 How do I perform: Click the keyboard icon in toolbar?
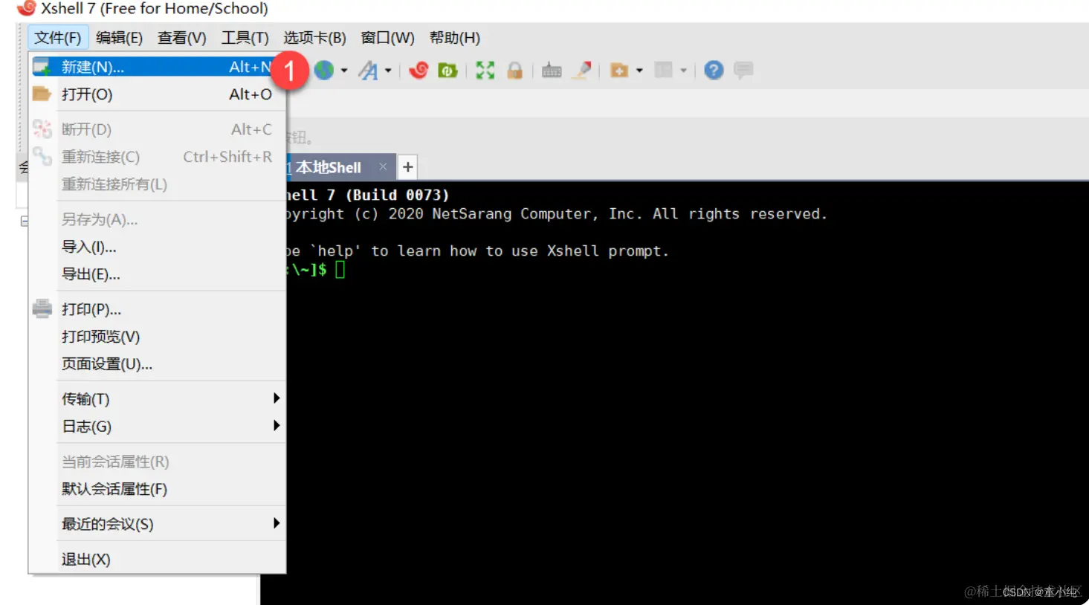point(552,71)
